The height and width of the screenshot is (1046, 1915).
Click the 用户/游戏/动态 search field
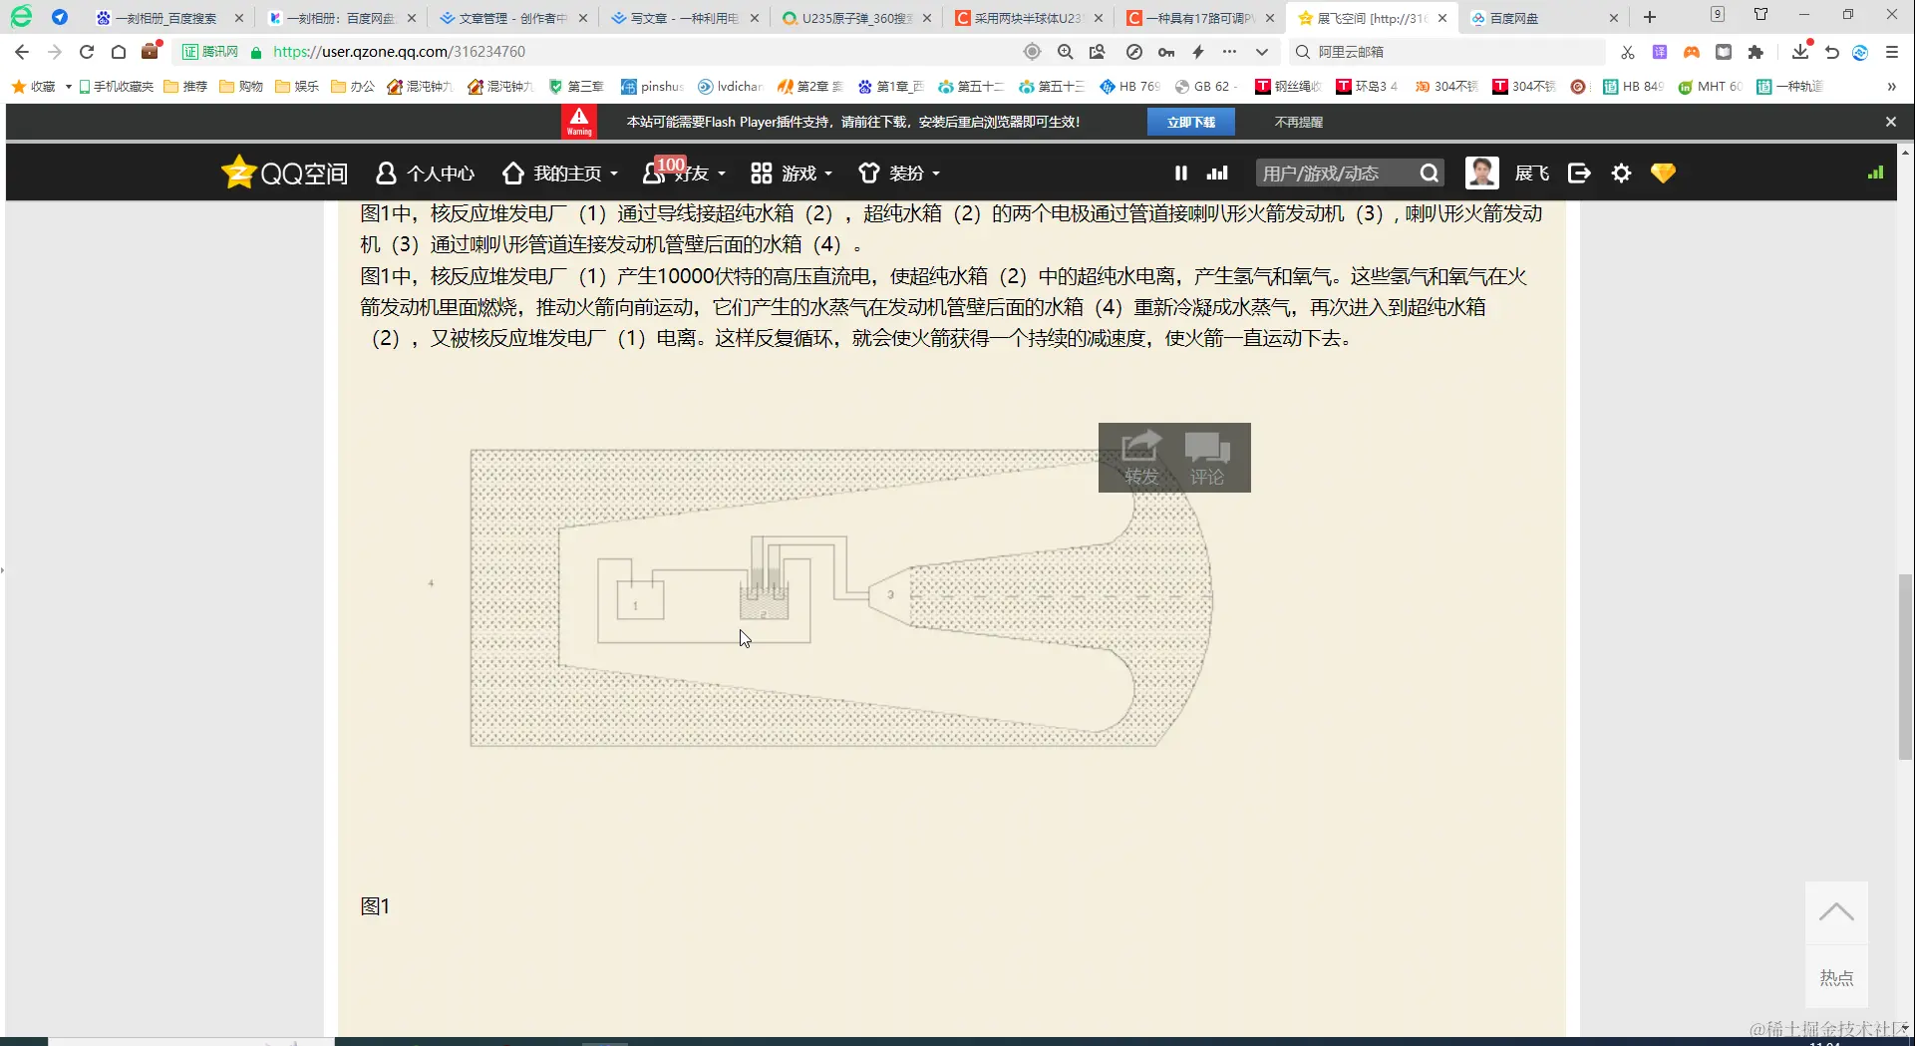click(1336, 173)
